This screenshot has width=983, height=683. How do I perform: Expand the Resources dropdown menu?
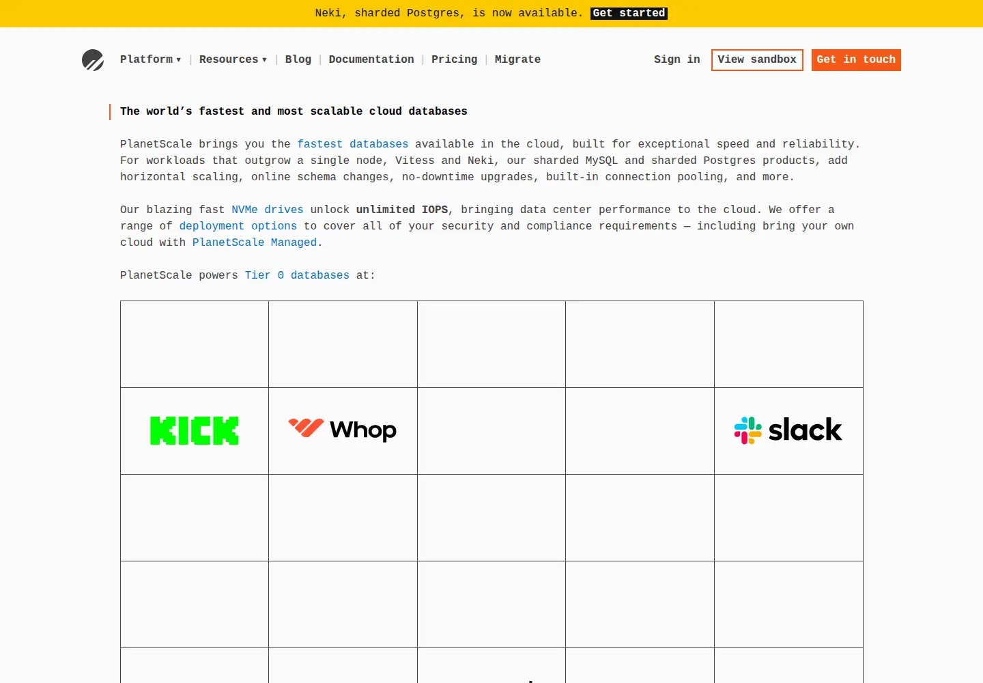(233, 59)
